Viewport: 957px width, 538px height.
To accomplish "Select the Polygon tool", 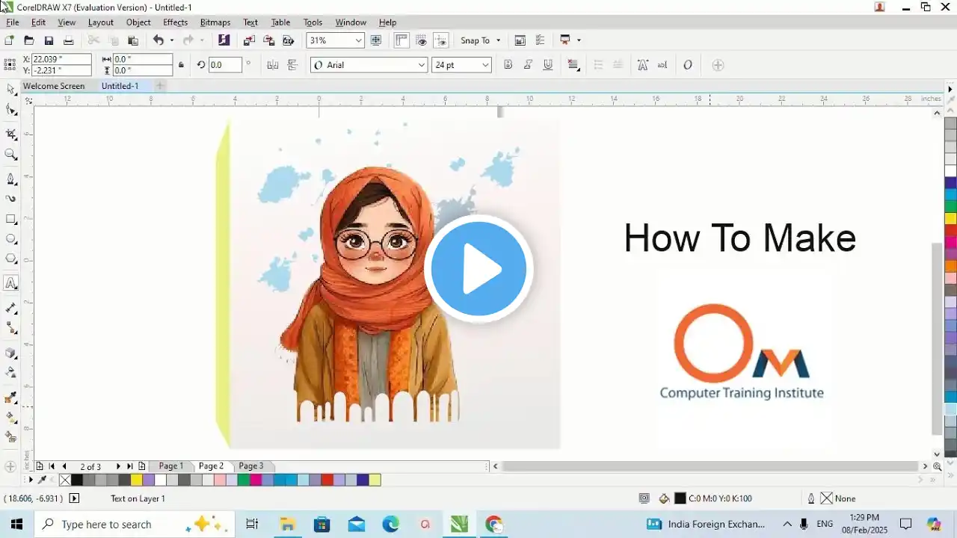I will pyautogui.click(x=10, y=259).
